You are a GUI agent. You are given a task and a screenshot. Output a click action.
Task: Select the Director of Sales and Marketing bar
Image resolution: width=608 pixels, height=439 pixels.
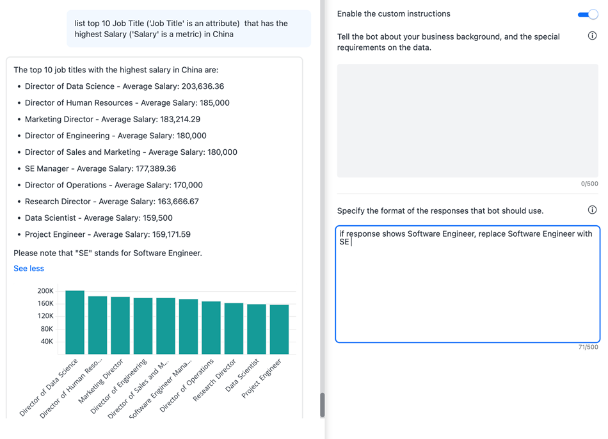166,326
